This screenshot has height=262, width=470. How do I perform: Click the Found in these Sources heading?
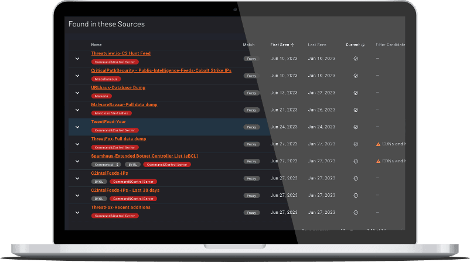[107, 24]
